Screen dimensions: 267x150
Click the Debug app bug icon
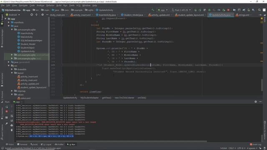(209, 10)
